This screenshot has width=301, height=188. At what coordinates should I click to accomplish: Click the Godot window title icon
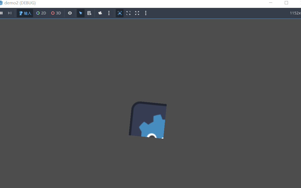pos(1,3)
